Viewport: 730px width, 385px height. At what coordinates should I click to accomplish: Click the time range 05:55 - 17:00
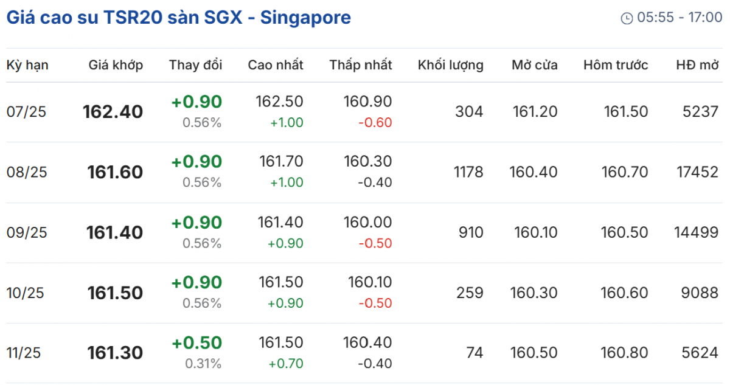point(680,18)
